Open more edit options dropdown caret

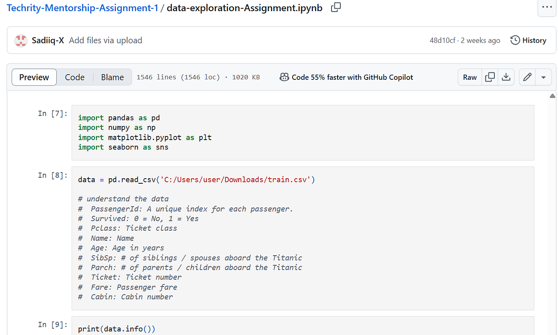[542, 77]
